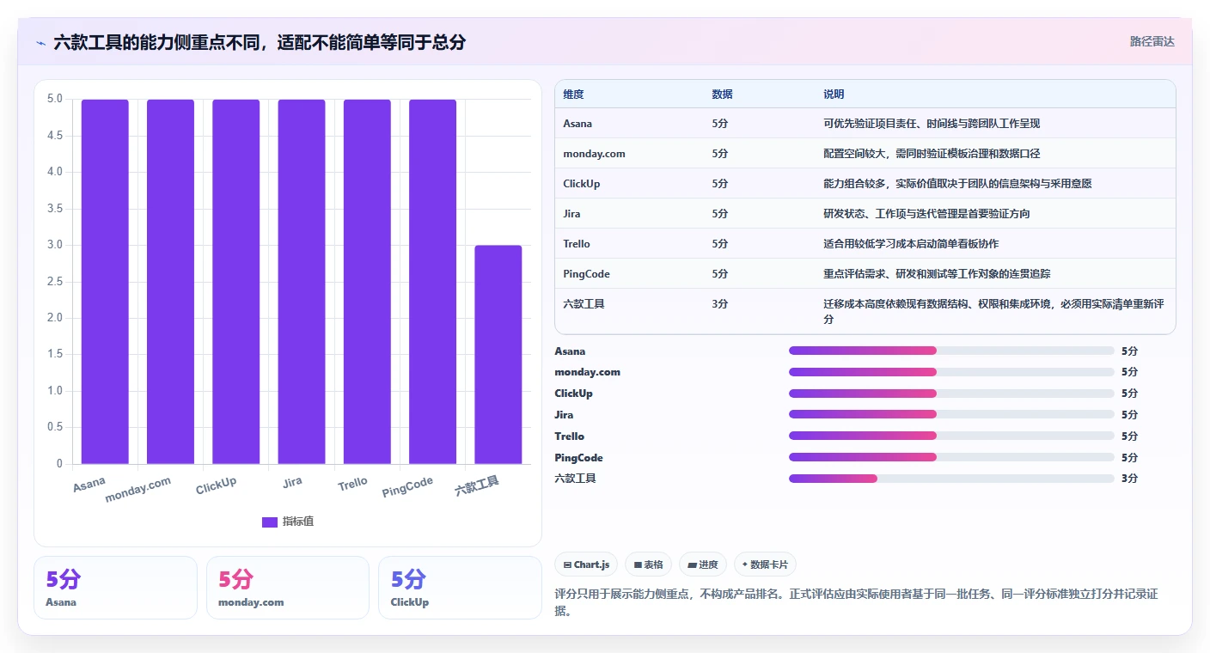Select the 表格 chip

tap(648, 565)
